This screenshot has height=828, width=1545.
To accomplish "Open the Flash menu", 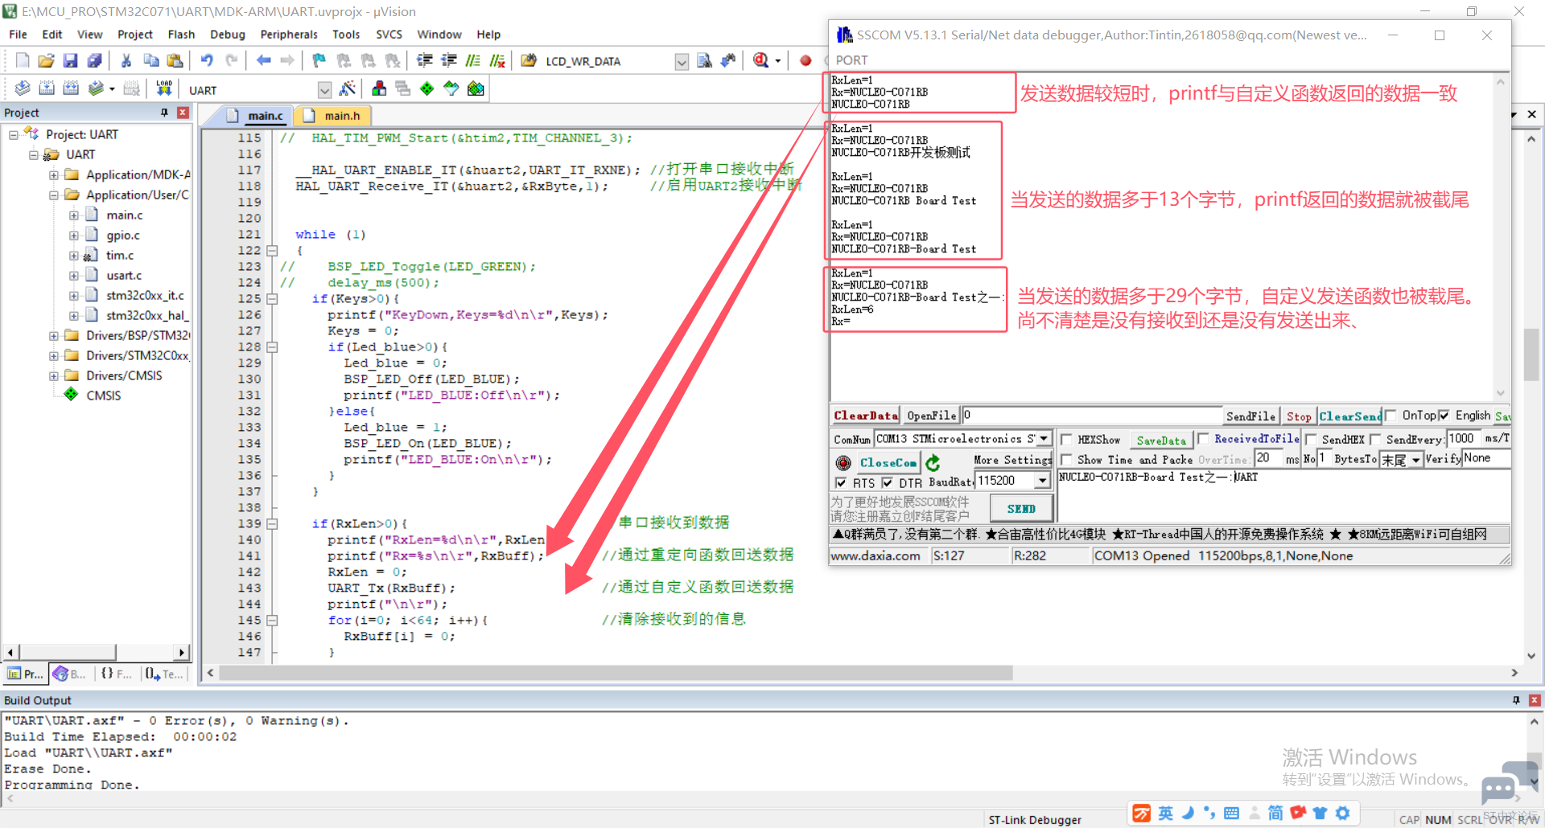I will [181, 35].
